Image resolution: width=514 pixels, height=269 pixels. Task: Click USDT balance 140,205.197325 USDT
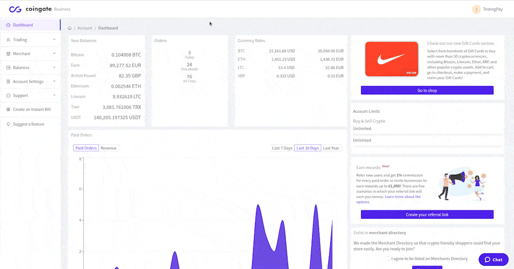tap(118, 118)
